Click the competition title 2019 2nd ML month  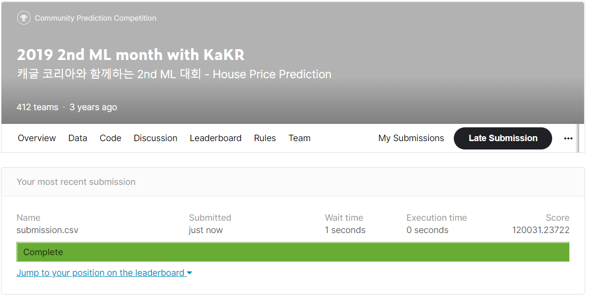[131, 54]
